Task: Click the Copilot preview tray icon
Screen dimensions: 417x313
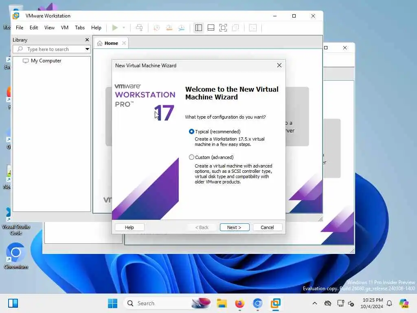Action: [404, 303]
